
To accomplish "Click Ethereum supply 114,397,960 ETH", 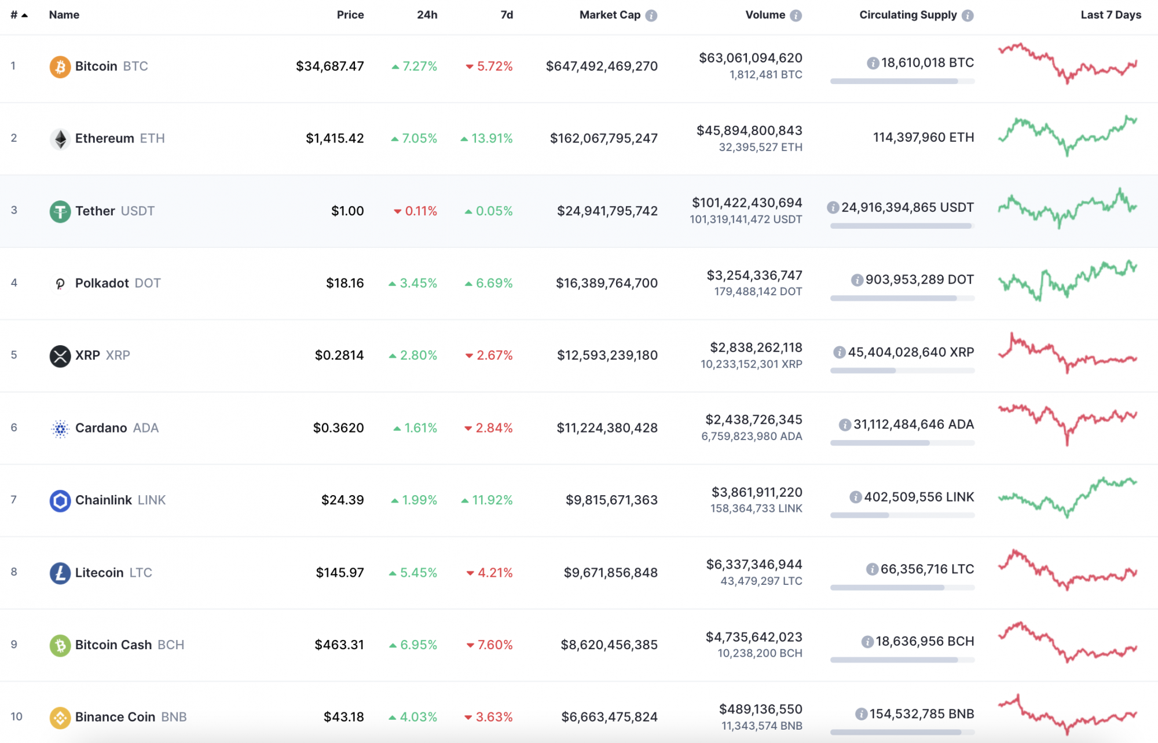I will [x=924, y=138].
